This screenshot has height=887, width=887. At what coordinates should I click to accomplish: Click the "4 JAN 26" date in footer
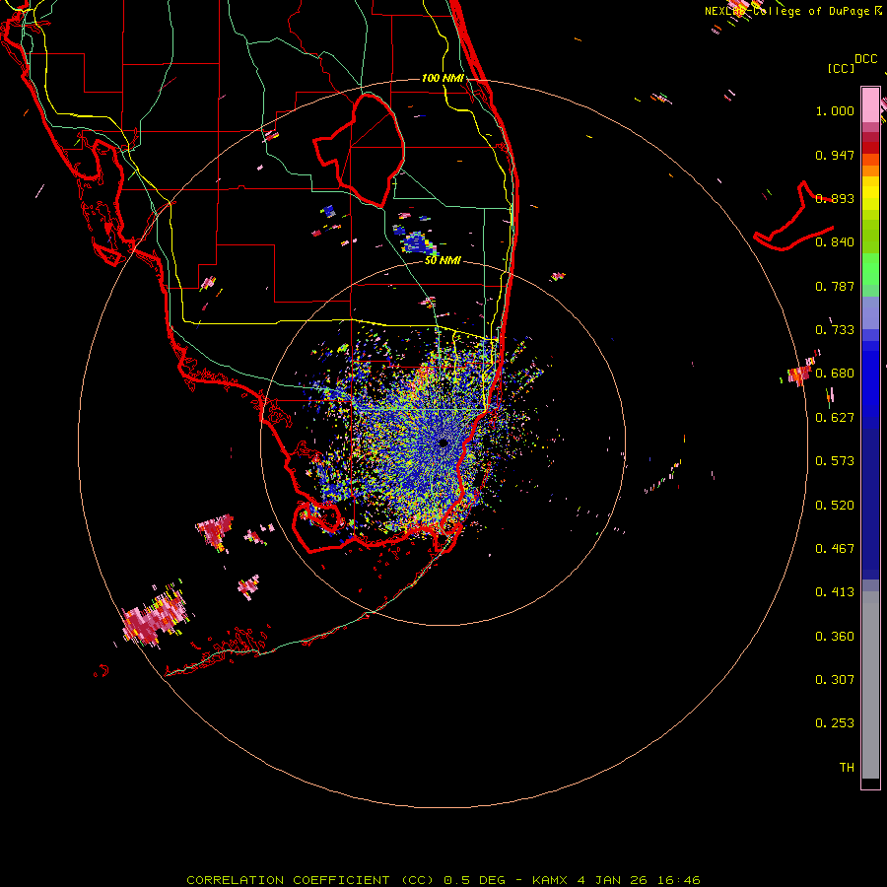tap(613, 880)
